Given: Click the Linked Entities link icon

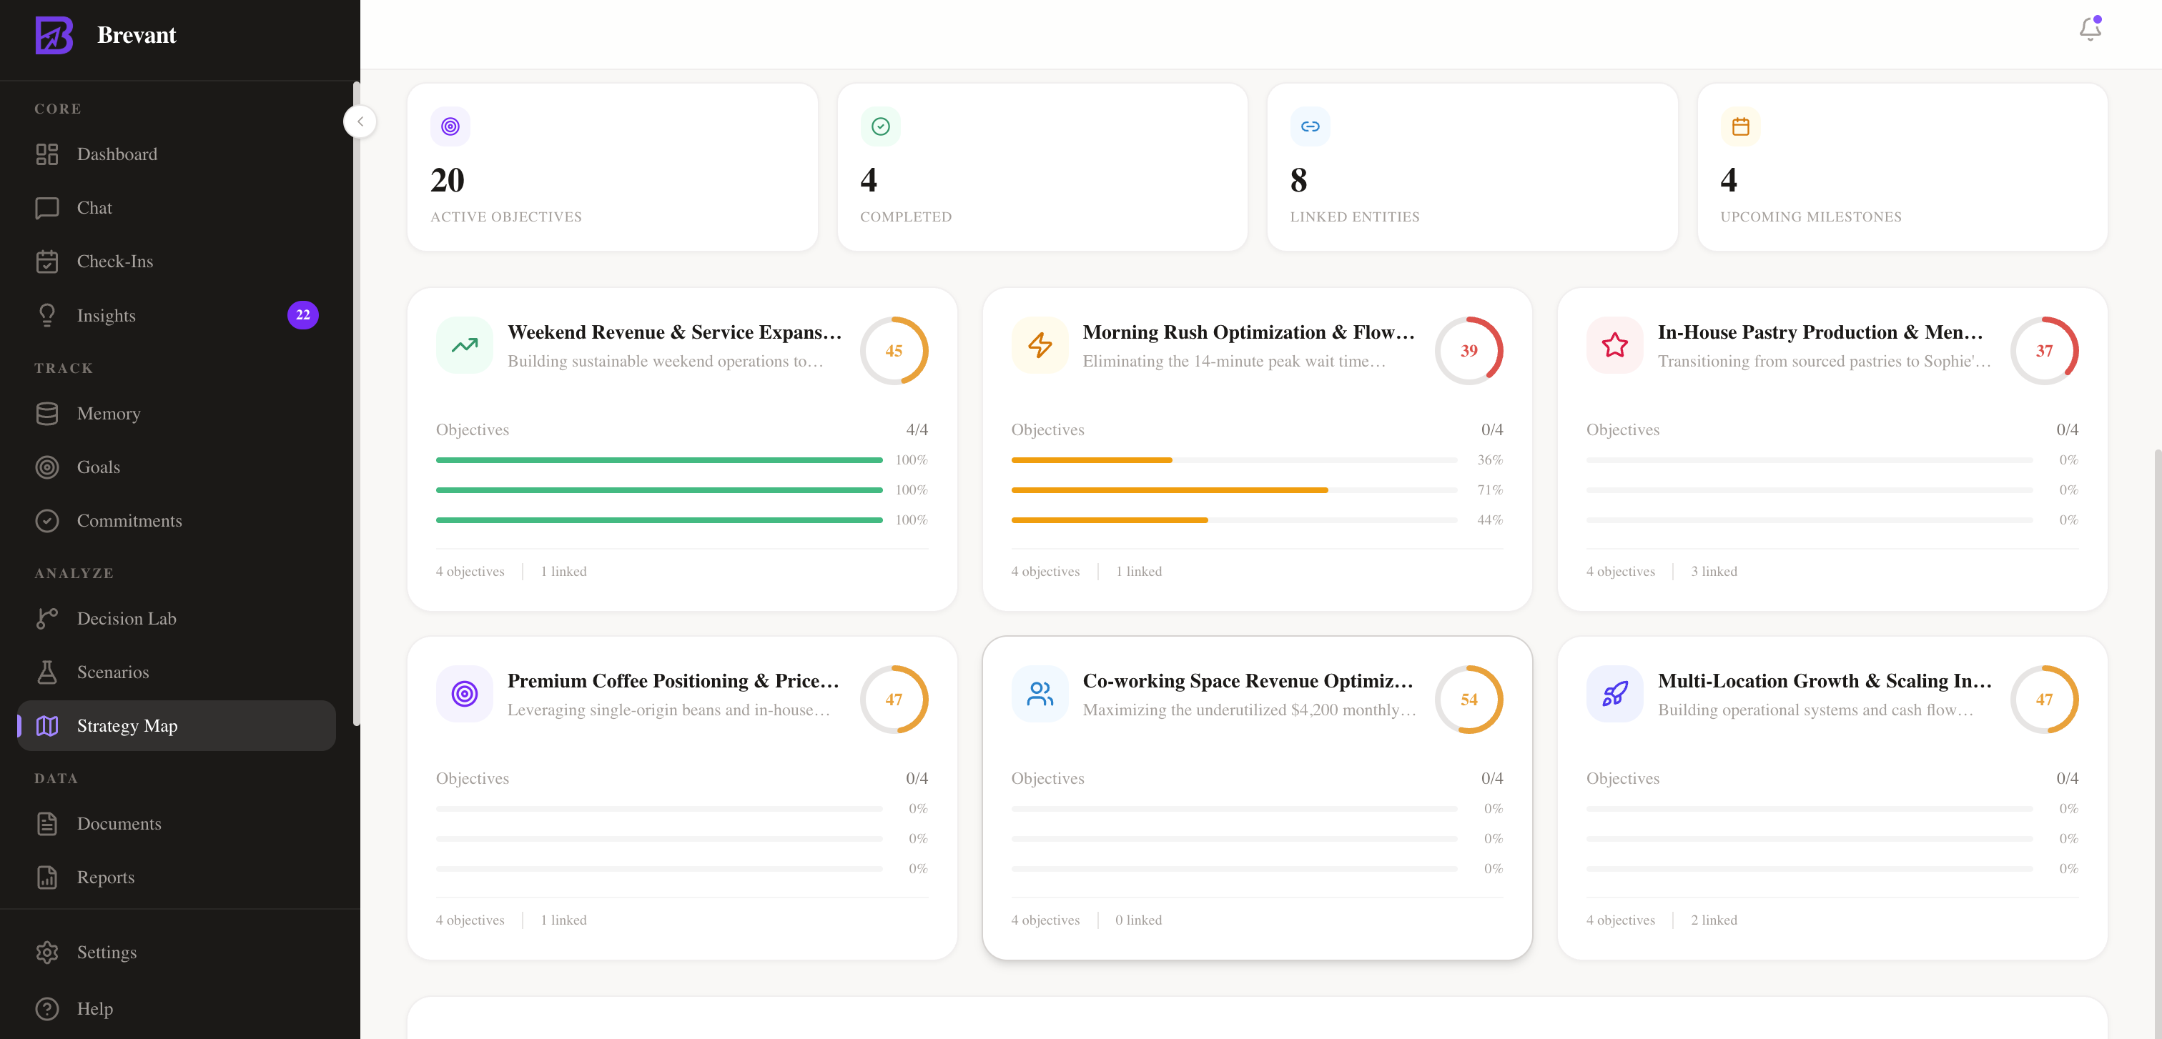Looking at the screenshot, I should 1309,126.
